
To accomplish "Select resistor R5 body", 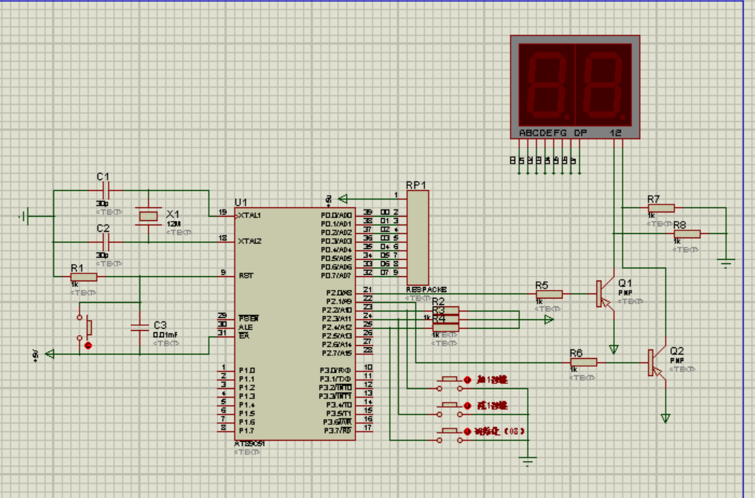I will tap(549, 294).
